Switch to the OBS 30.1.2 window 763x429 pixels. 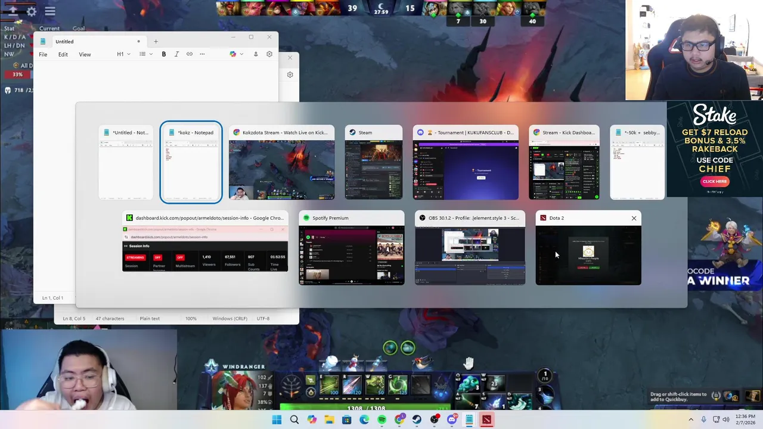[470, 247]
